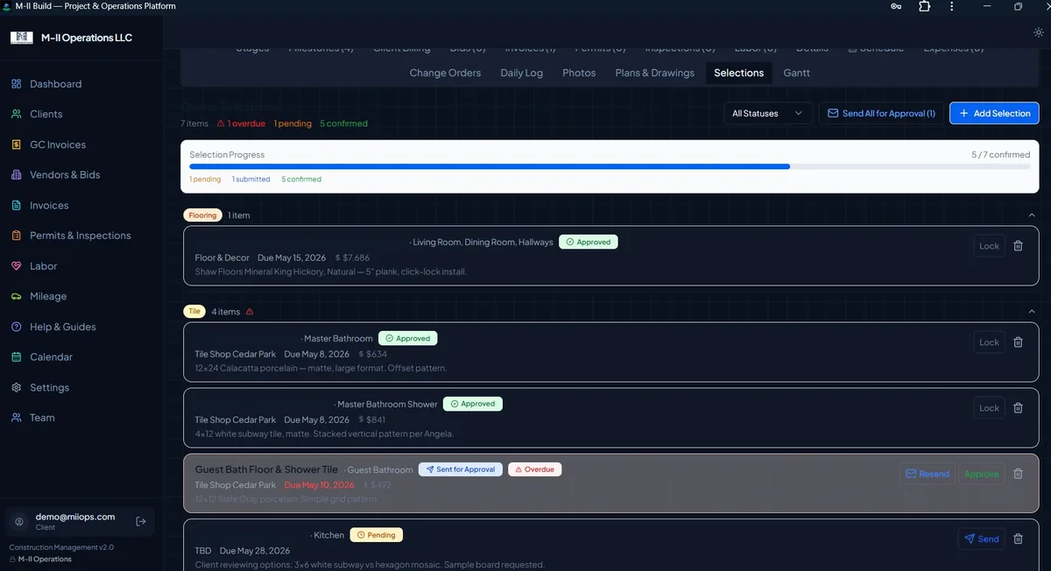Collapse the Flooring group chevron
The image size is (1051, 571).
click(x=1032, y=215)
